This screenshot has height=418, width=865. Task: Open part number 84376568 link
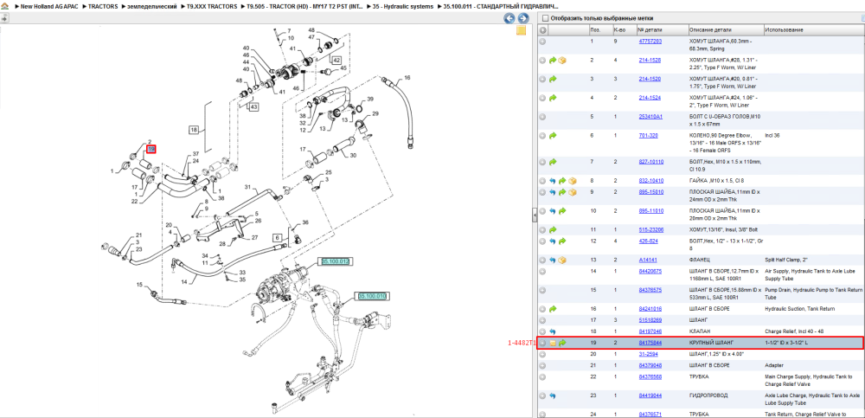650,376
